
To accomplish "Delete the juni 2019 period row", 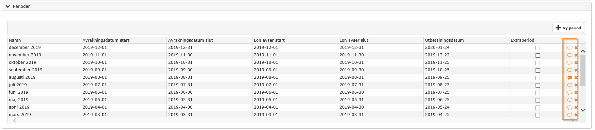I will coord(576,93).
